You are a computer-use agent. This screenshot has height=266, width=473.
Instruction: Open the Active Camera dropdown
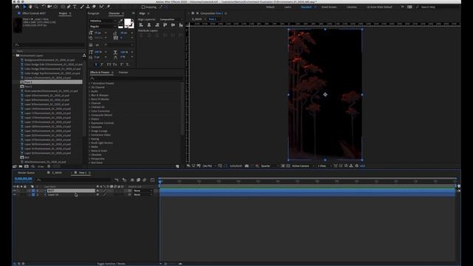303,166
